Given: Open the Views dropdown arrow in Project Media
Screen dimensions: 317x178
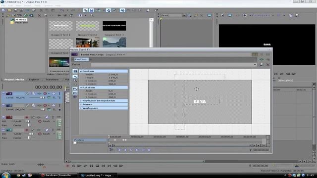Looking at the screenshot, I should click(x=86, y=15).
